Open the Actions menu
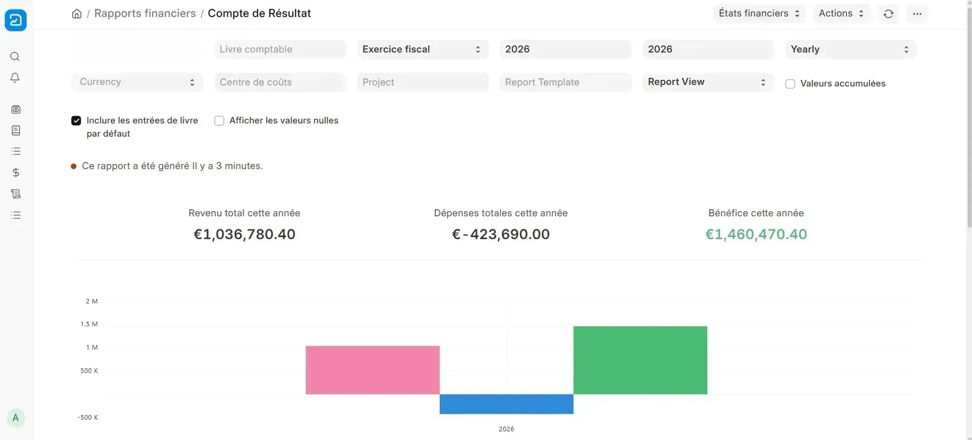Screen dimensions: 972x440 [841, 14]
